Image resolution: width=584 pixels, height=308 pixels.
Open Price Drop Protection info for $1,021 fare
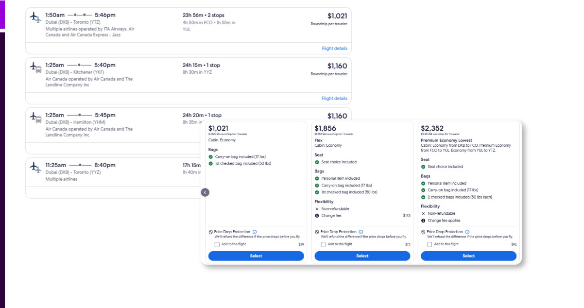(255, 232)
